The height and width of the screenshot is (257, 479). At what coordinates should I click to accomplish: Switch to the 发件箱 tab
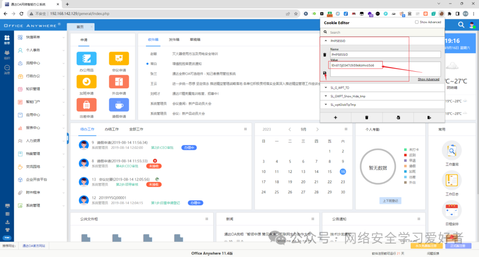pos(174,39)
